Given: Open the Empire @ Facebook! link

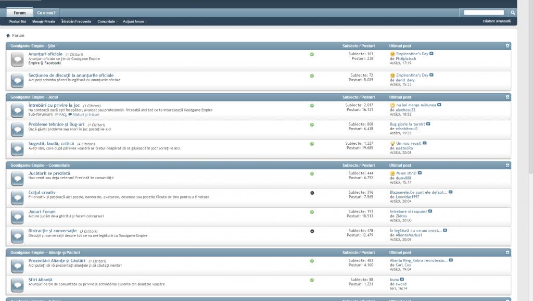Looking at the screenshot, I should click(45, 63).
